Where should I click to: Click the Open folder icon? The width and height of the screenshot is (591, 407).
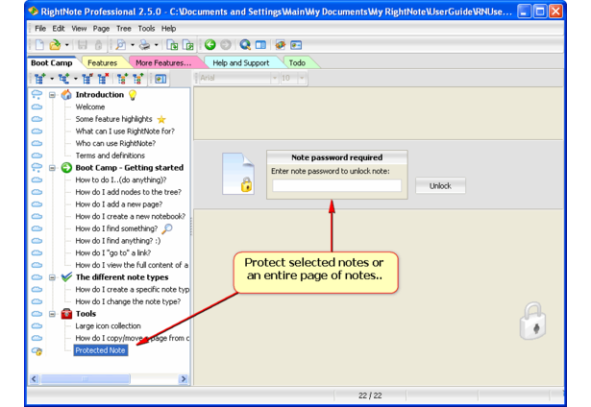click(x=55, y=45)
